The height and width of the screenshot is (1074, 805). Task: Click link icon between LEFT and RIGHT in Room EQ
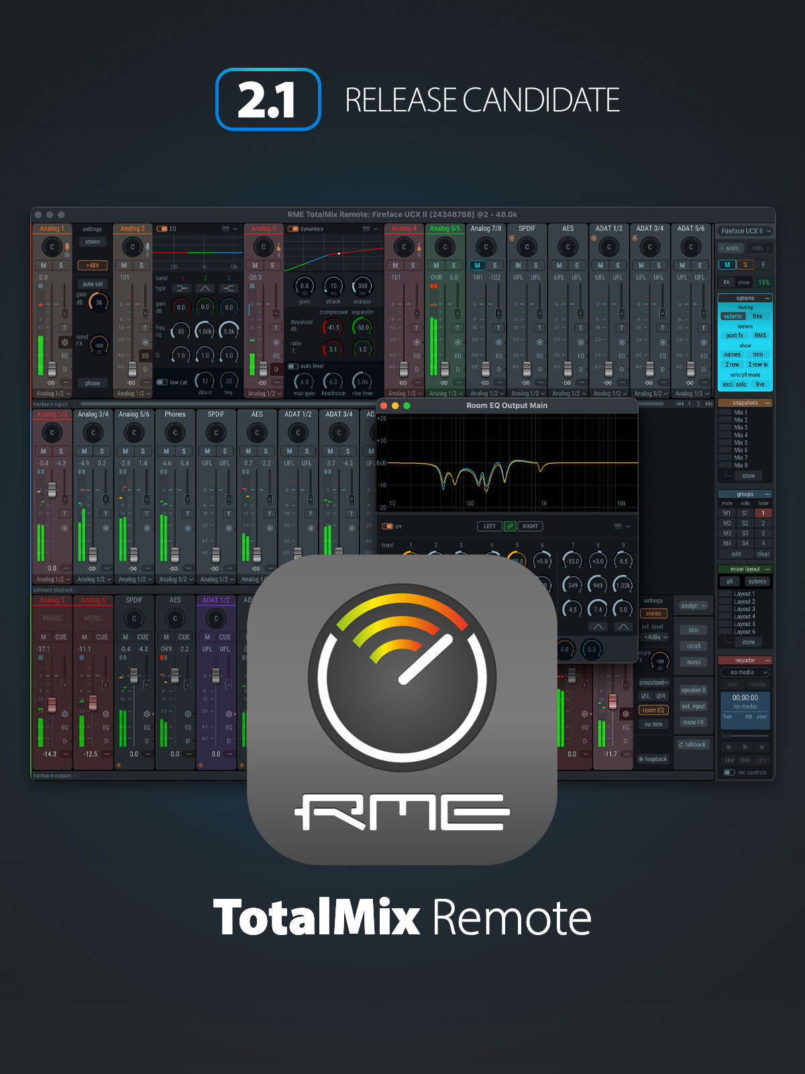(x=511, y=526)
